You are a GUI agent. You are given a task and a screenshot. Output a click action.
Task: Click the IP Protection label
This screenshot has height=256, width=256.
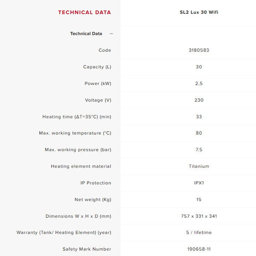pos(96,183)
